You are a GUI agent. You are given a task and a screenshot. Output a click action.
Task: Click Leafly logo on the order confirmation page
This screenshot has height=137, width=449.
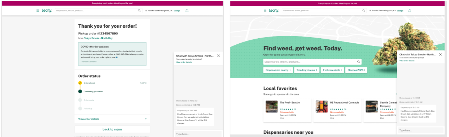click(47, 11)
